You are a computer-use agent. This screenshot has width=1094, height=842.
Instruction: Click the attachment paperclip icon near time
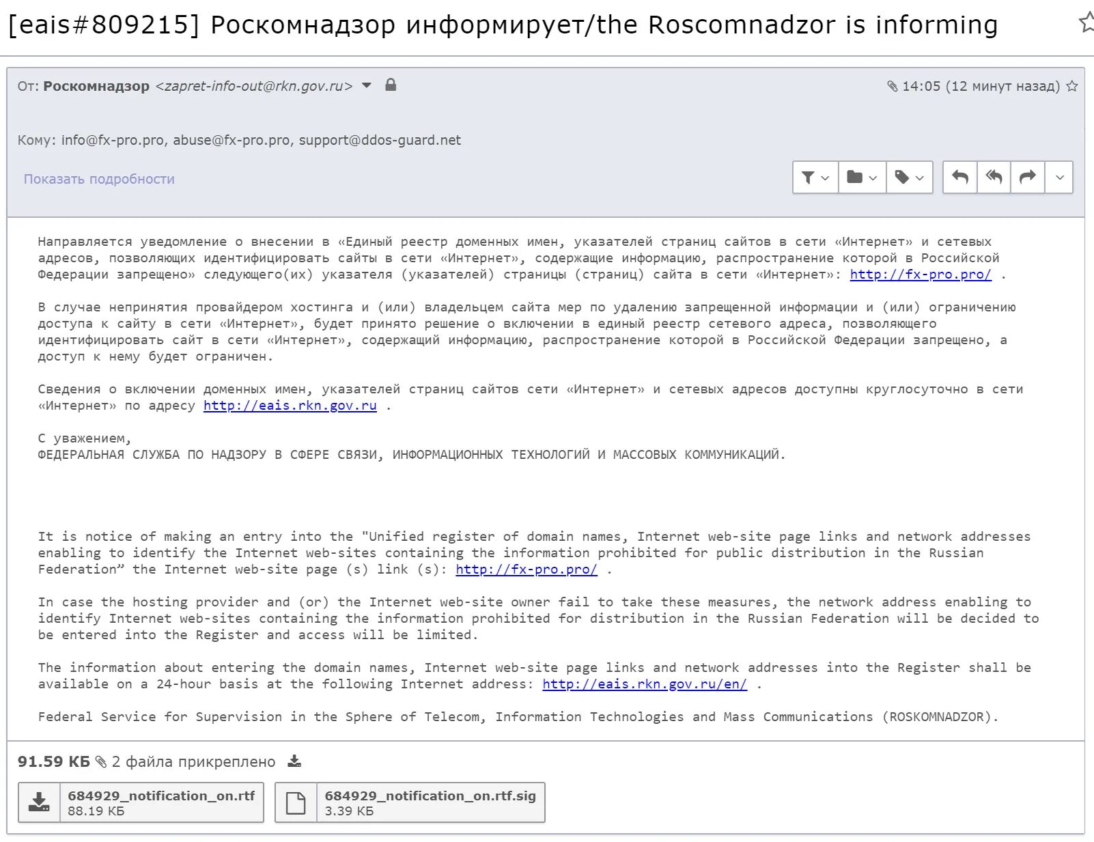pyautogui.click(x=893, y=86)
